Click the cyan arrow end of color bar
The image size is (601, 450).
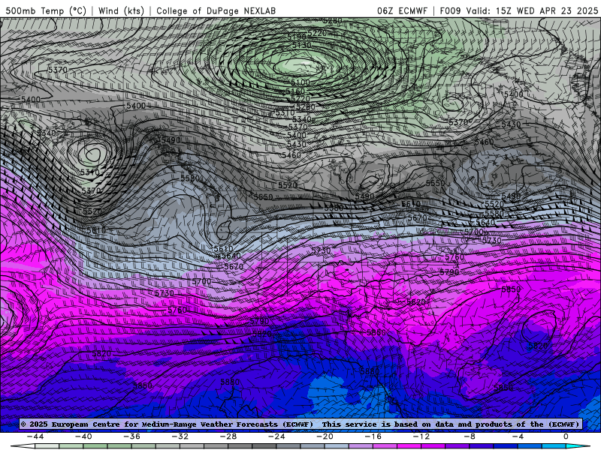pyautogui.click(x=577, y=446)
